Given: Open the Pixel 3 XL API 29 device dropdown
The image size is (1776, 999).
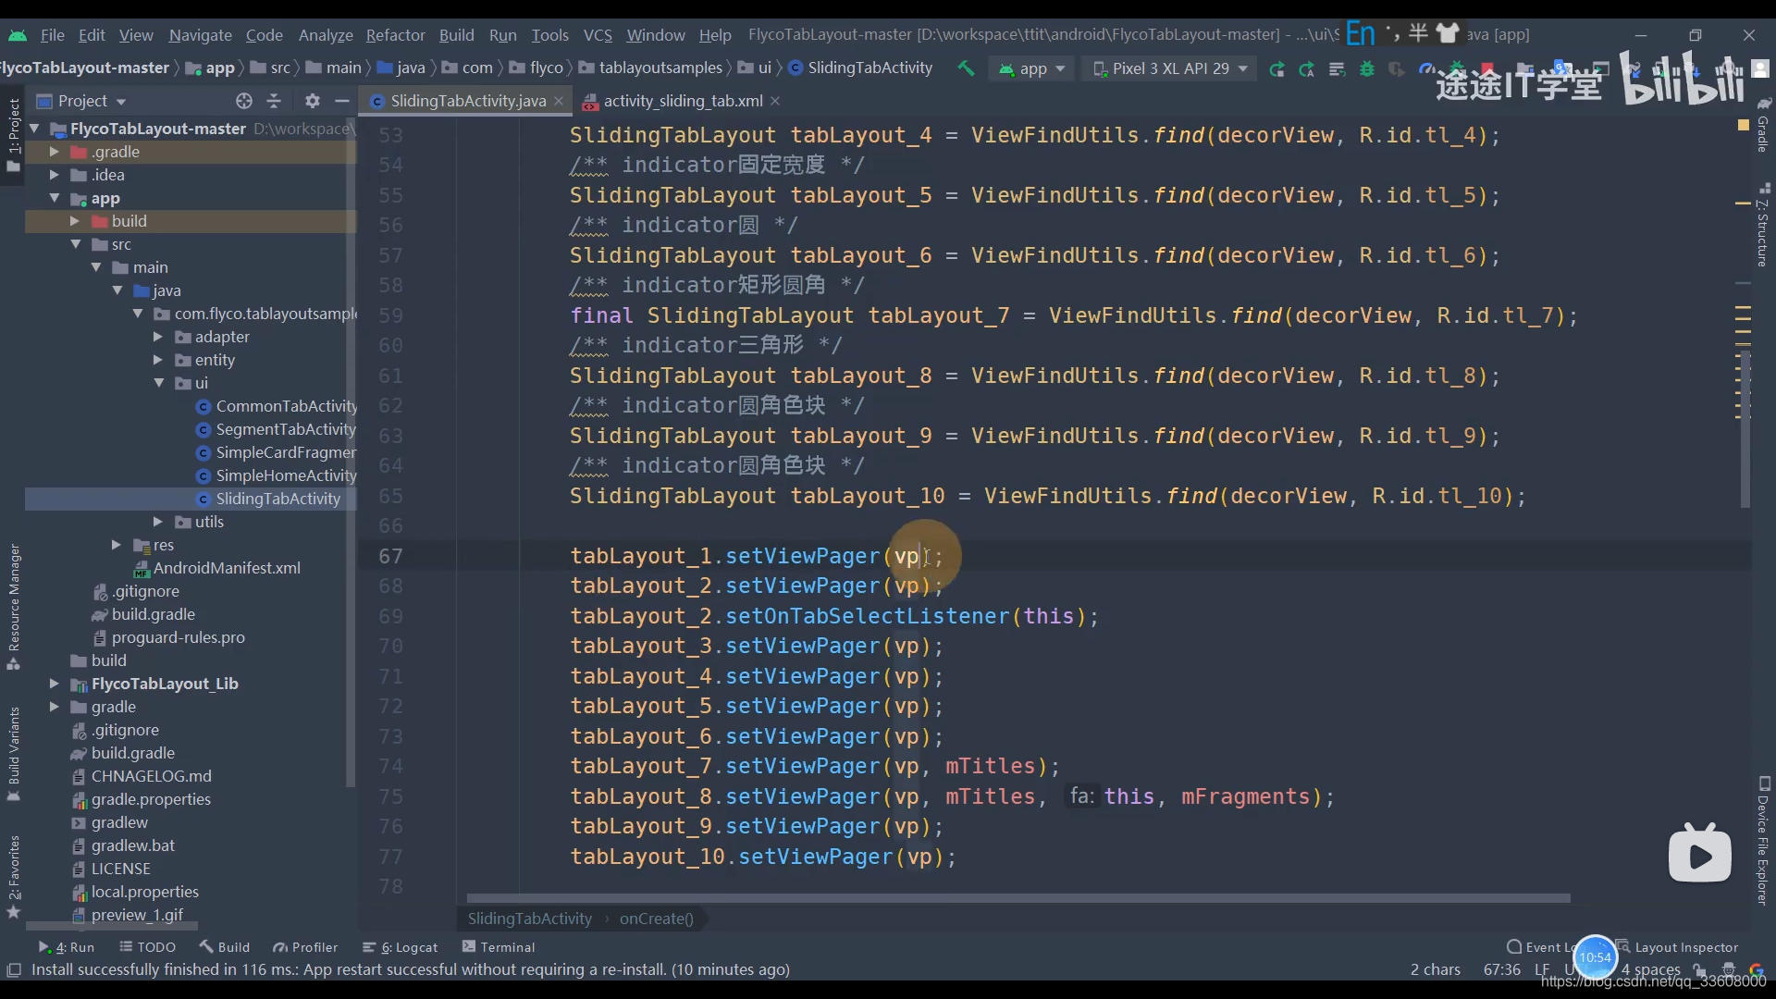Looking at the screenshot, I should tap(1169, 69).
